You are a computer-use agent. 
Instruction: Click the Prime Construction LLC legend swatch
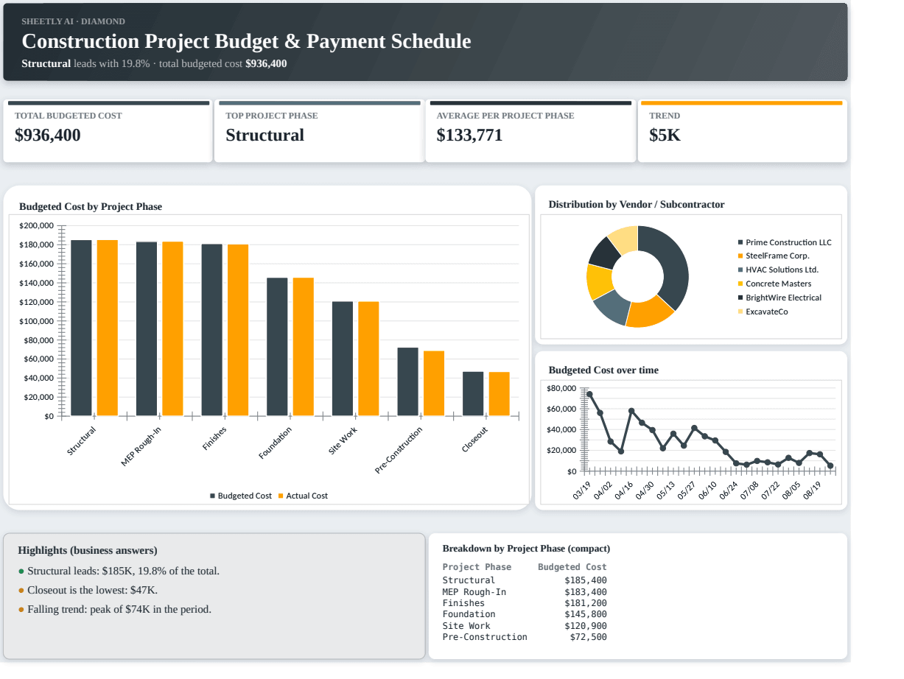point(740,242)
